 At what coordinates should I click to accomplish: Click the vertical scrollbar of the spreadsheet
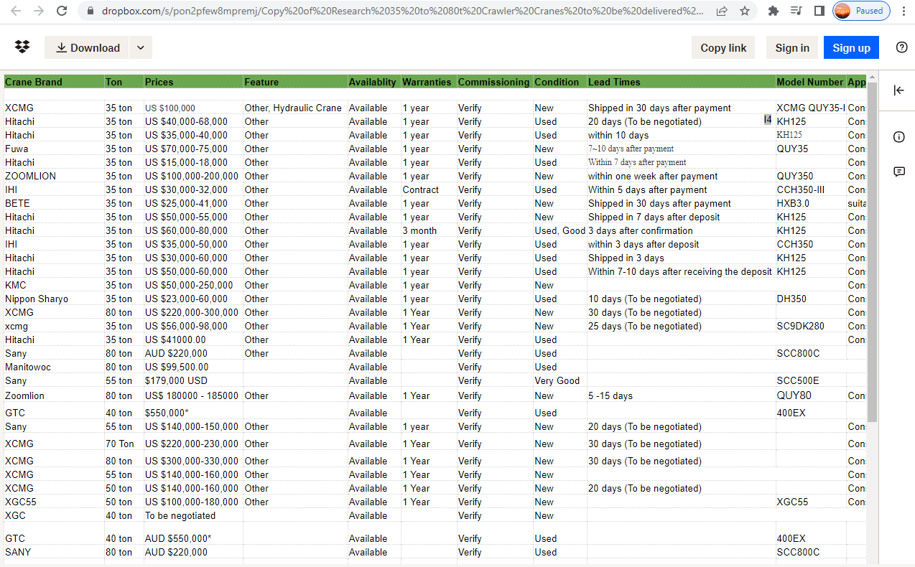[873, 251]
